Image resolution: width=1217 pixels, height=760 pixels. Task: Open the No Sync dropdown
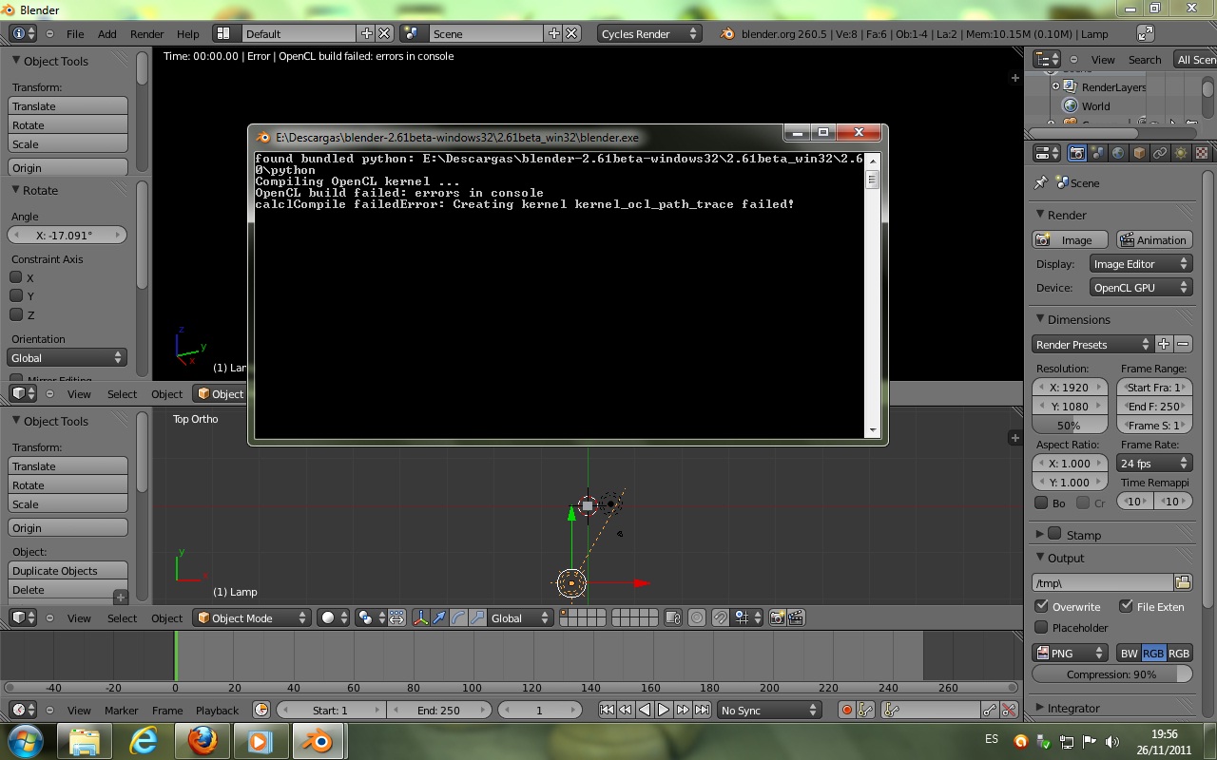[769, 710]
